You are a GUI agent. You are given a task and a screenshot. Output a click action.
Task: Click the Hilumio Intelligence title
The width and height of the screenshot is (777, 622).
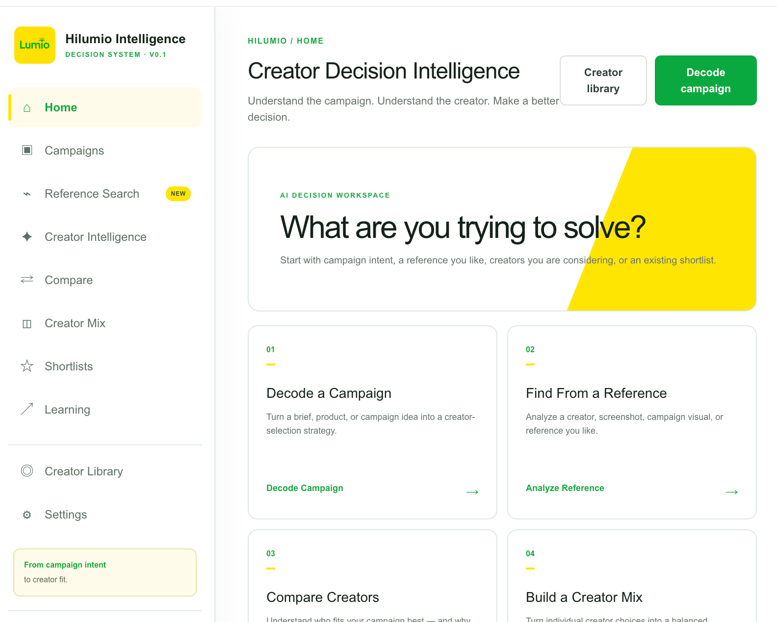[x=126, y=39]
